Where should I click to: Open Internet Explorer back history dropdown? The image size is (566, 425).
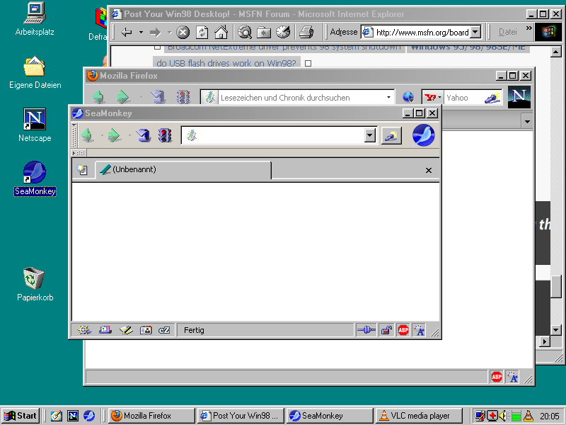[x=141, y=32]
